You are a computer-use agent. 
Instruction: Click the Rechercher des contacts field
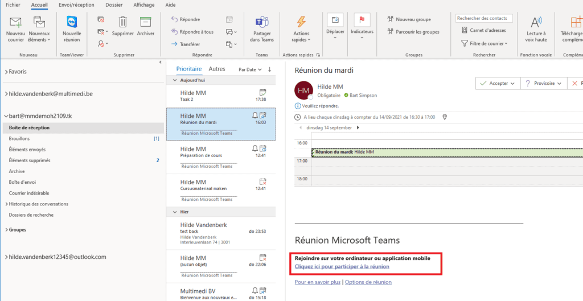[484, 18]
